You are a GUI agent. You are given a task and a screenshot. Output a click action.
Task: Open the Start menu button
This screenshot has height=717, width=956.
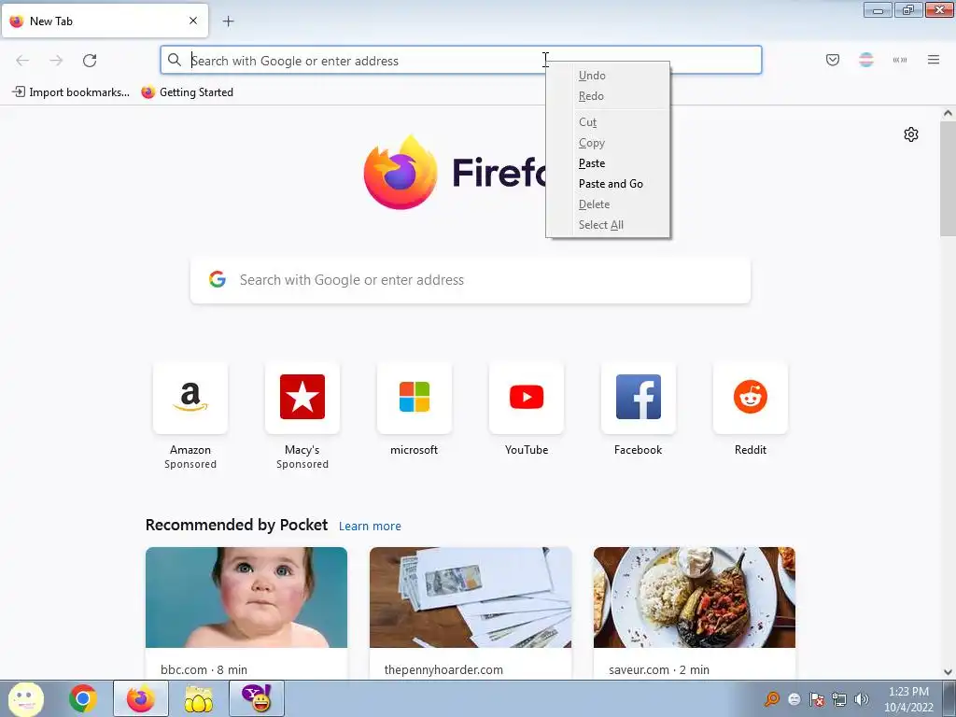point(25,698)
